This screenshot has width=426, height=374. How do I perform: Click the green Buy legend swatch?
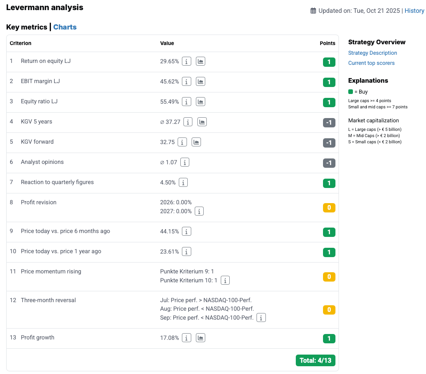(351, 92)
